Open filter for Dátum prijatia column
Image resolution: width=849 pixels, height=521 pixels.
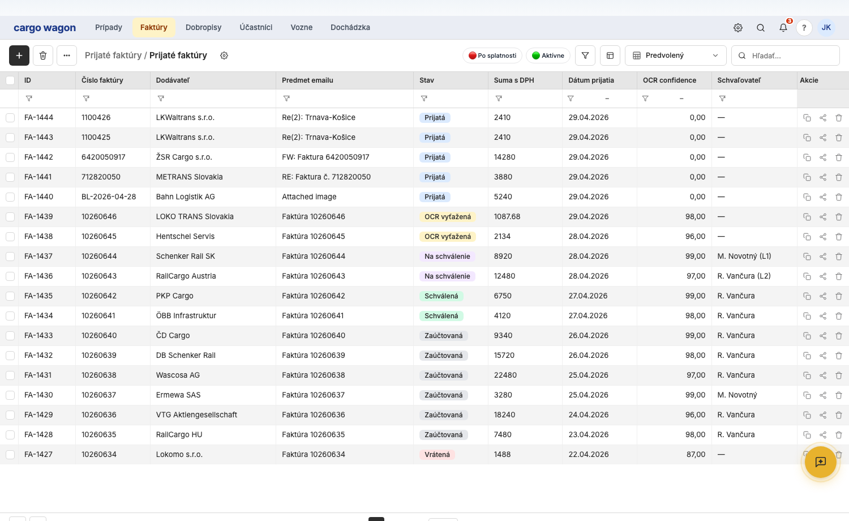point(571,99)
